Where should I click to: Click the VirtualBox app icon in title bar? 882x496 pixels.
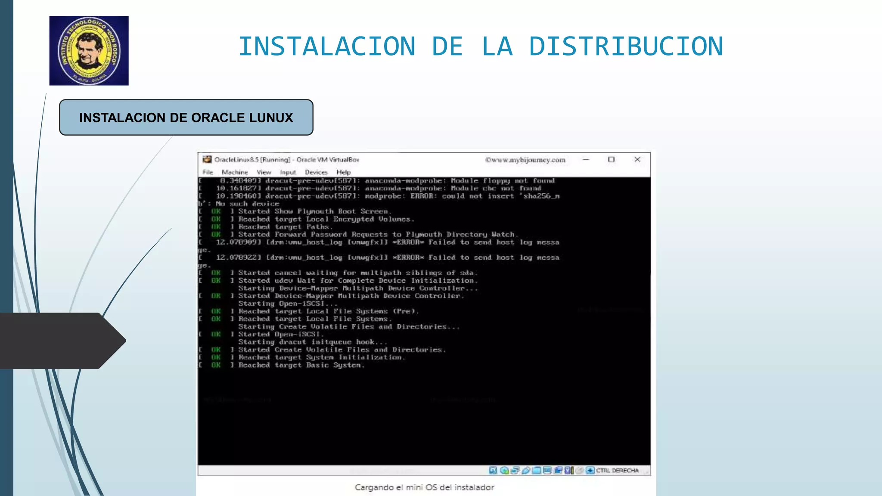tap(207, 159)
